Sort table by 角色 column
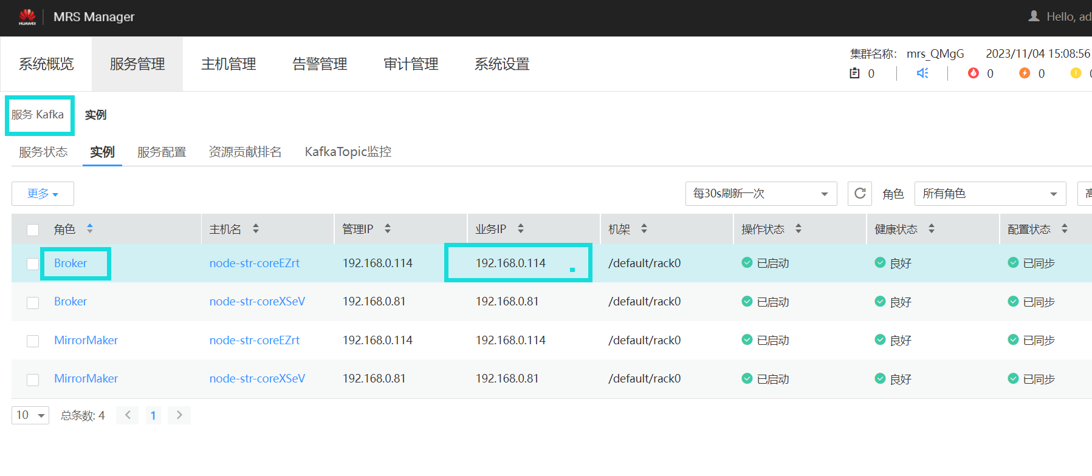This screenshot has width=1092, height=476. [x=90, y=228]
